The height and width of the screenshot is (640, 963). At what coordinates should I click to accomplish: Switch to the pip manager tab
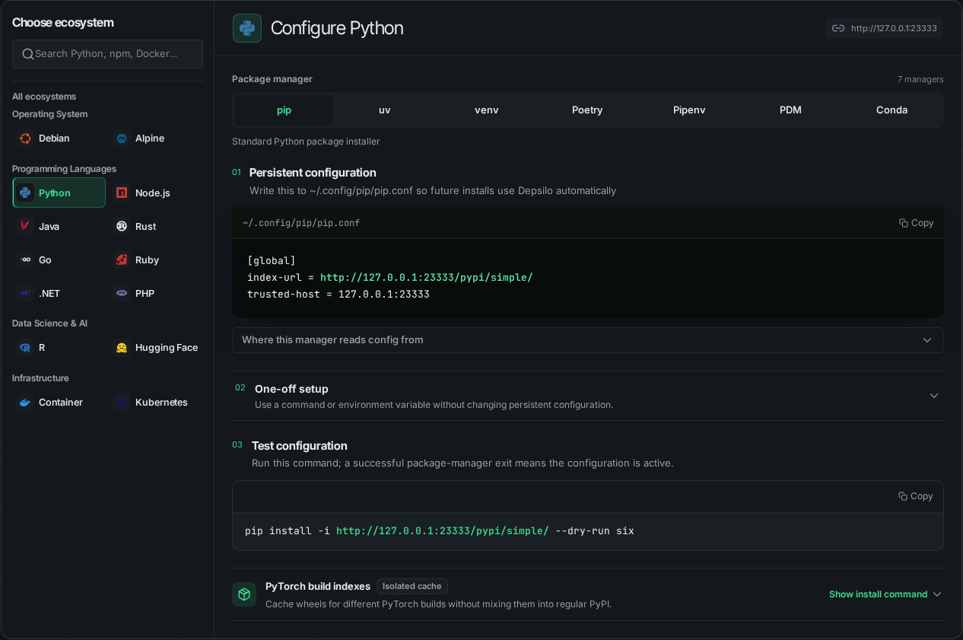(x=284, y=110)
